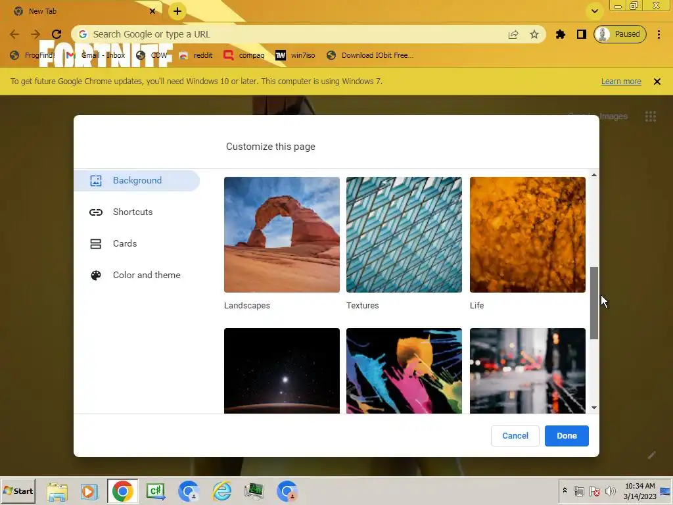Open the C# application taskbar icon
The image size is (673, 505).
(155, 491)
